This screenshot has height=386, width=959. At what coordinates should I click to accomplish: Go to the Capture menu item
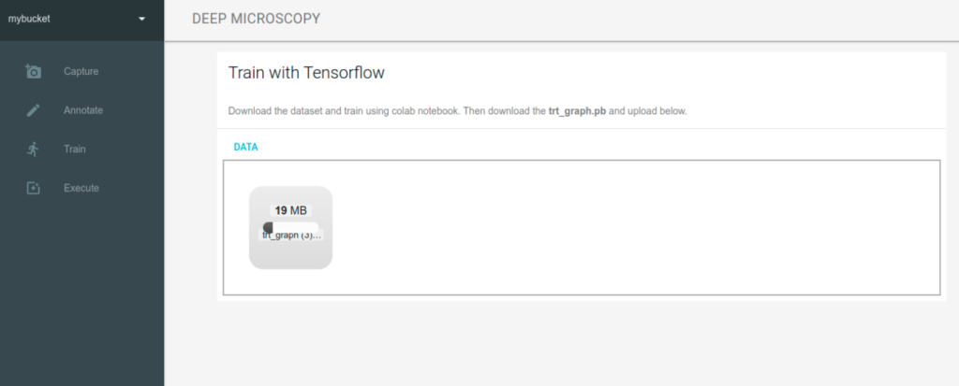point(81,71)
